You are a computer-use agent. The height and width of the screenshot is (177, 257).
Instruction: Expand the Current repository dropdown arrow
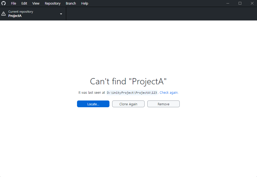(61, 14)
